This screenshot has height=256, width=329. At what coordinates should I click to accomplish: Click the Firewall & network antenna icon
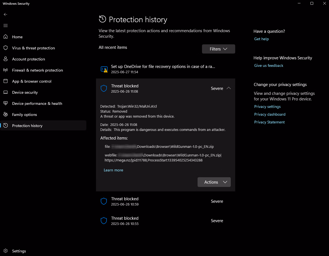point(6,70)
